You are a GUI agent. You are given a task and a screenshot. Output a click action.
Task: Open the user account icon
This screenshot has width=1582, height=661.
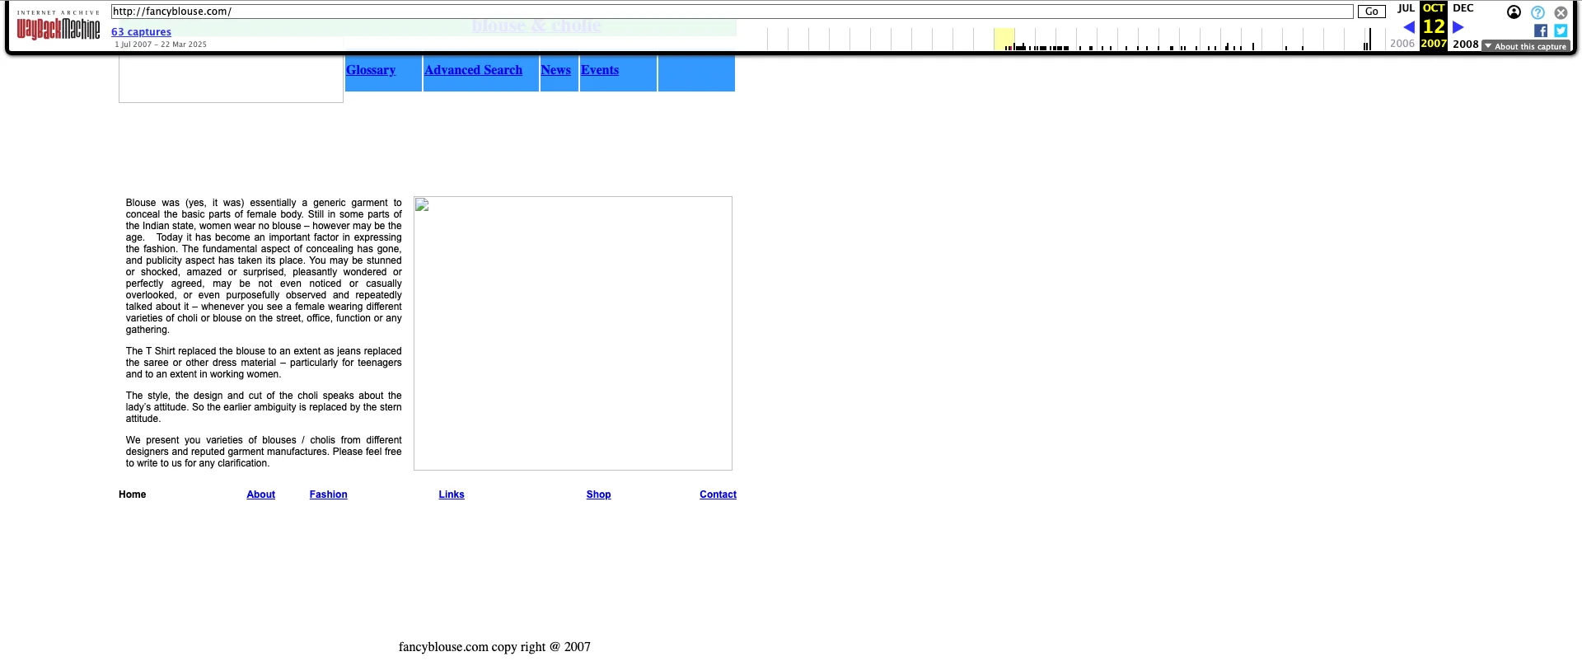coord(1514,12)
